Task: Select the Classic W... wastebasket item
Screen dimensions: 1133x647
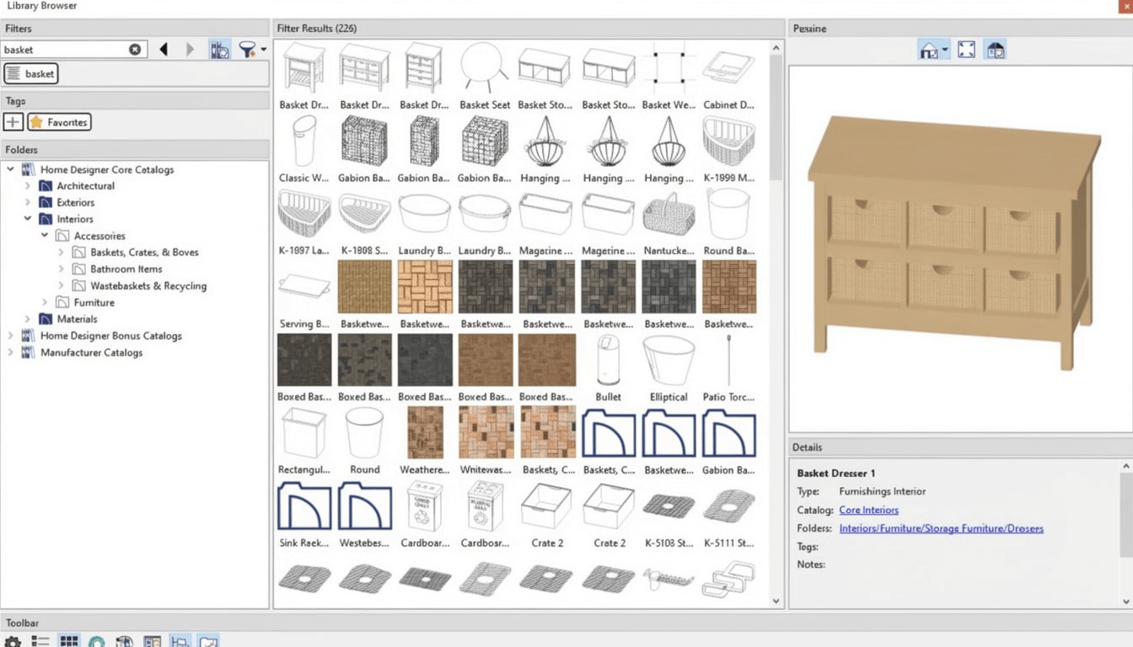Action: (x=304, y=149)
